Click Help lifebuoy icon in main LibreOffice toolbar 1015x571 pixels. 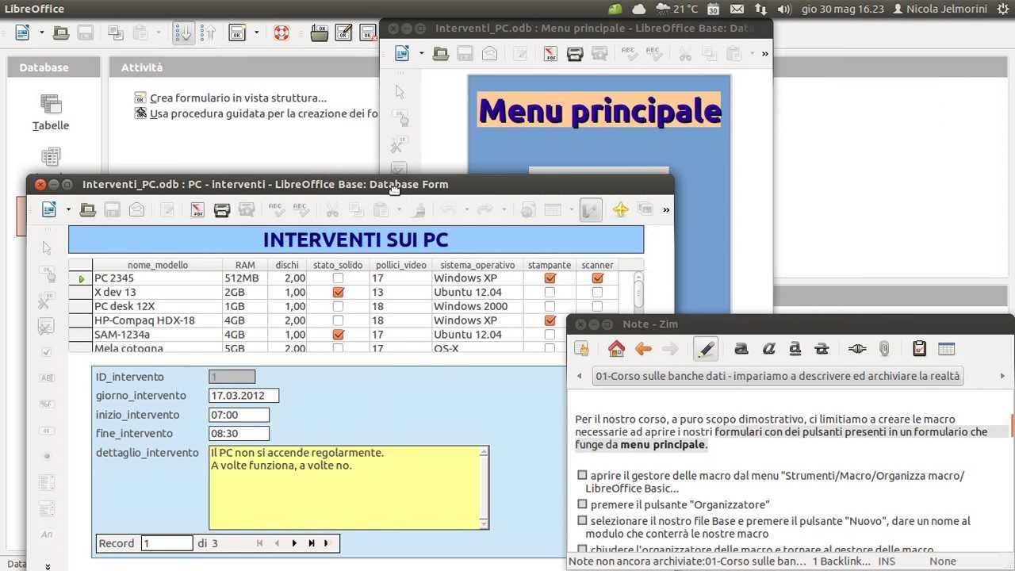(x=281, y=33)
